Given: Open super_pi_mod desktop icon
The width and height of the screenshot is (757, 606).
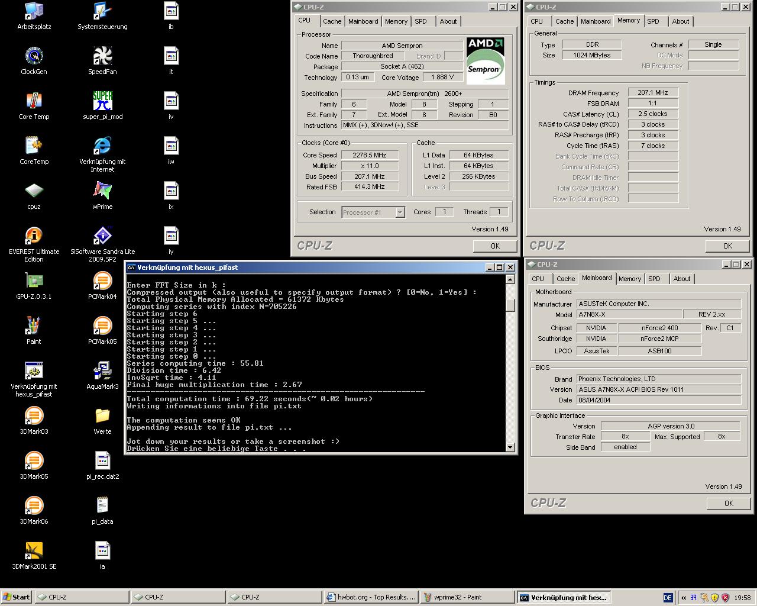Looking at the screenshot, I should click(102, 105).
